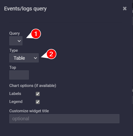Click the Labels option text

15,94
